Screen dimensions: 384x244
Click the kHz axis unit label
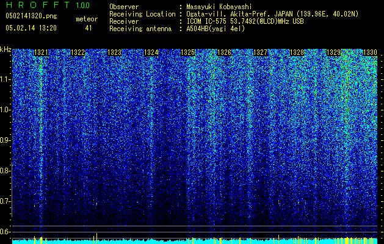coord(6,49)
